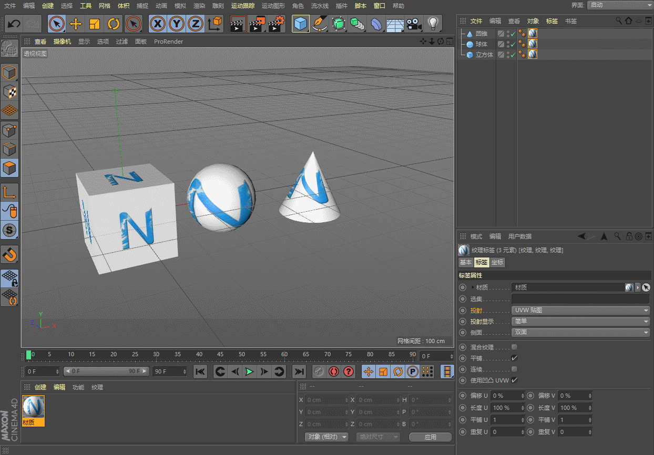Select the Scale tool icon

(x=95, y=24)
